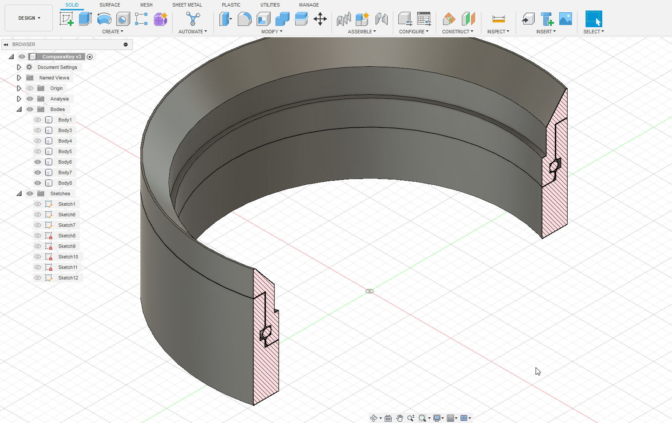Click the Pan hand tool

[400, 418]
